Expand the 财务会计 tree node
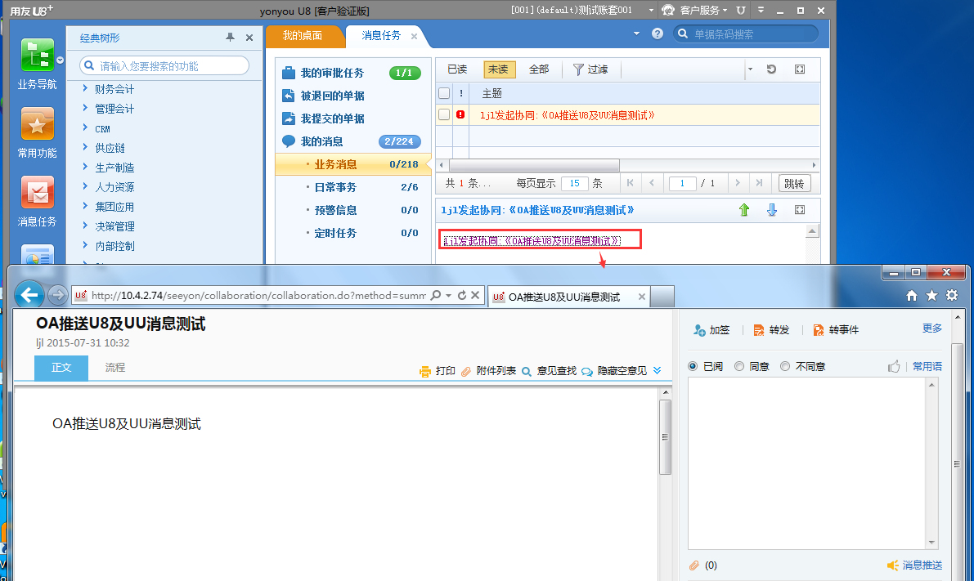 (85, 89)
